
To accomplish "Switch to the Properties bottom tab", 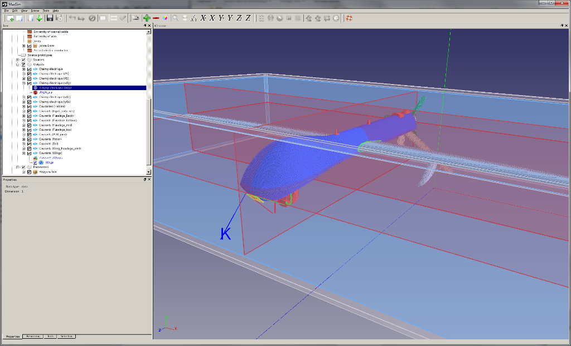I will [13, 337].
